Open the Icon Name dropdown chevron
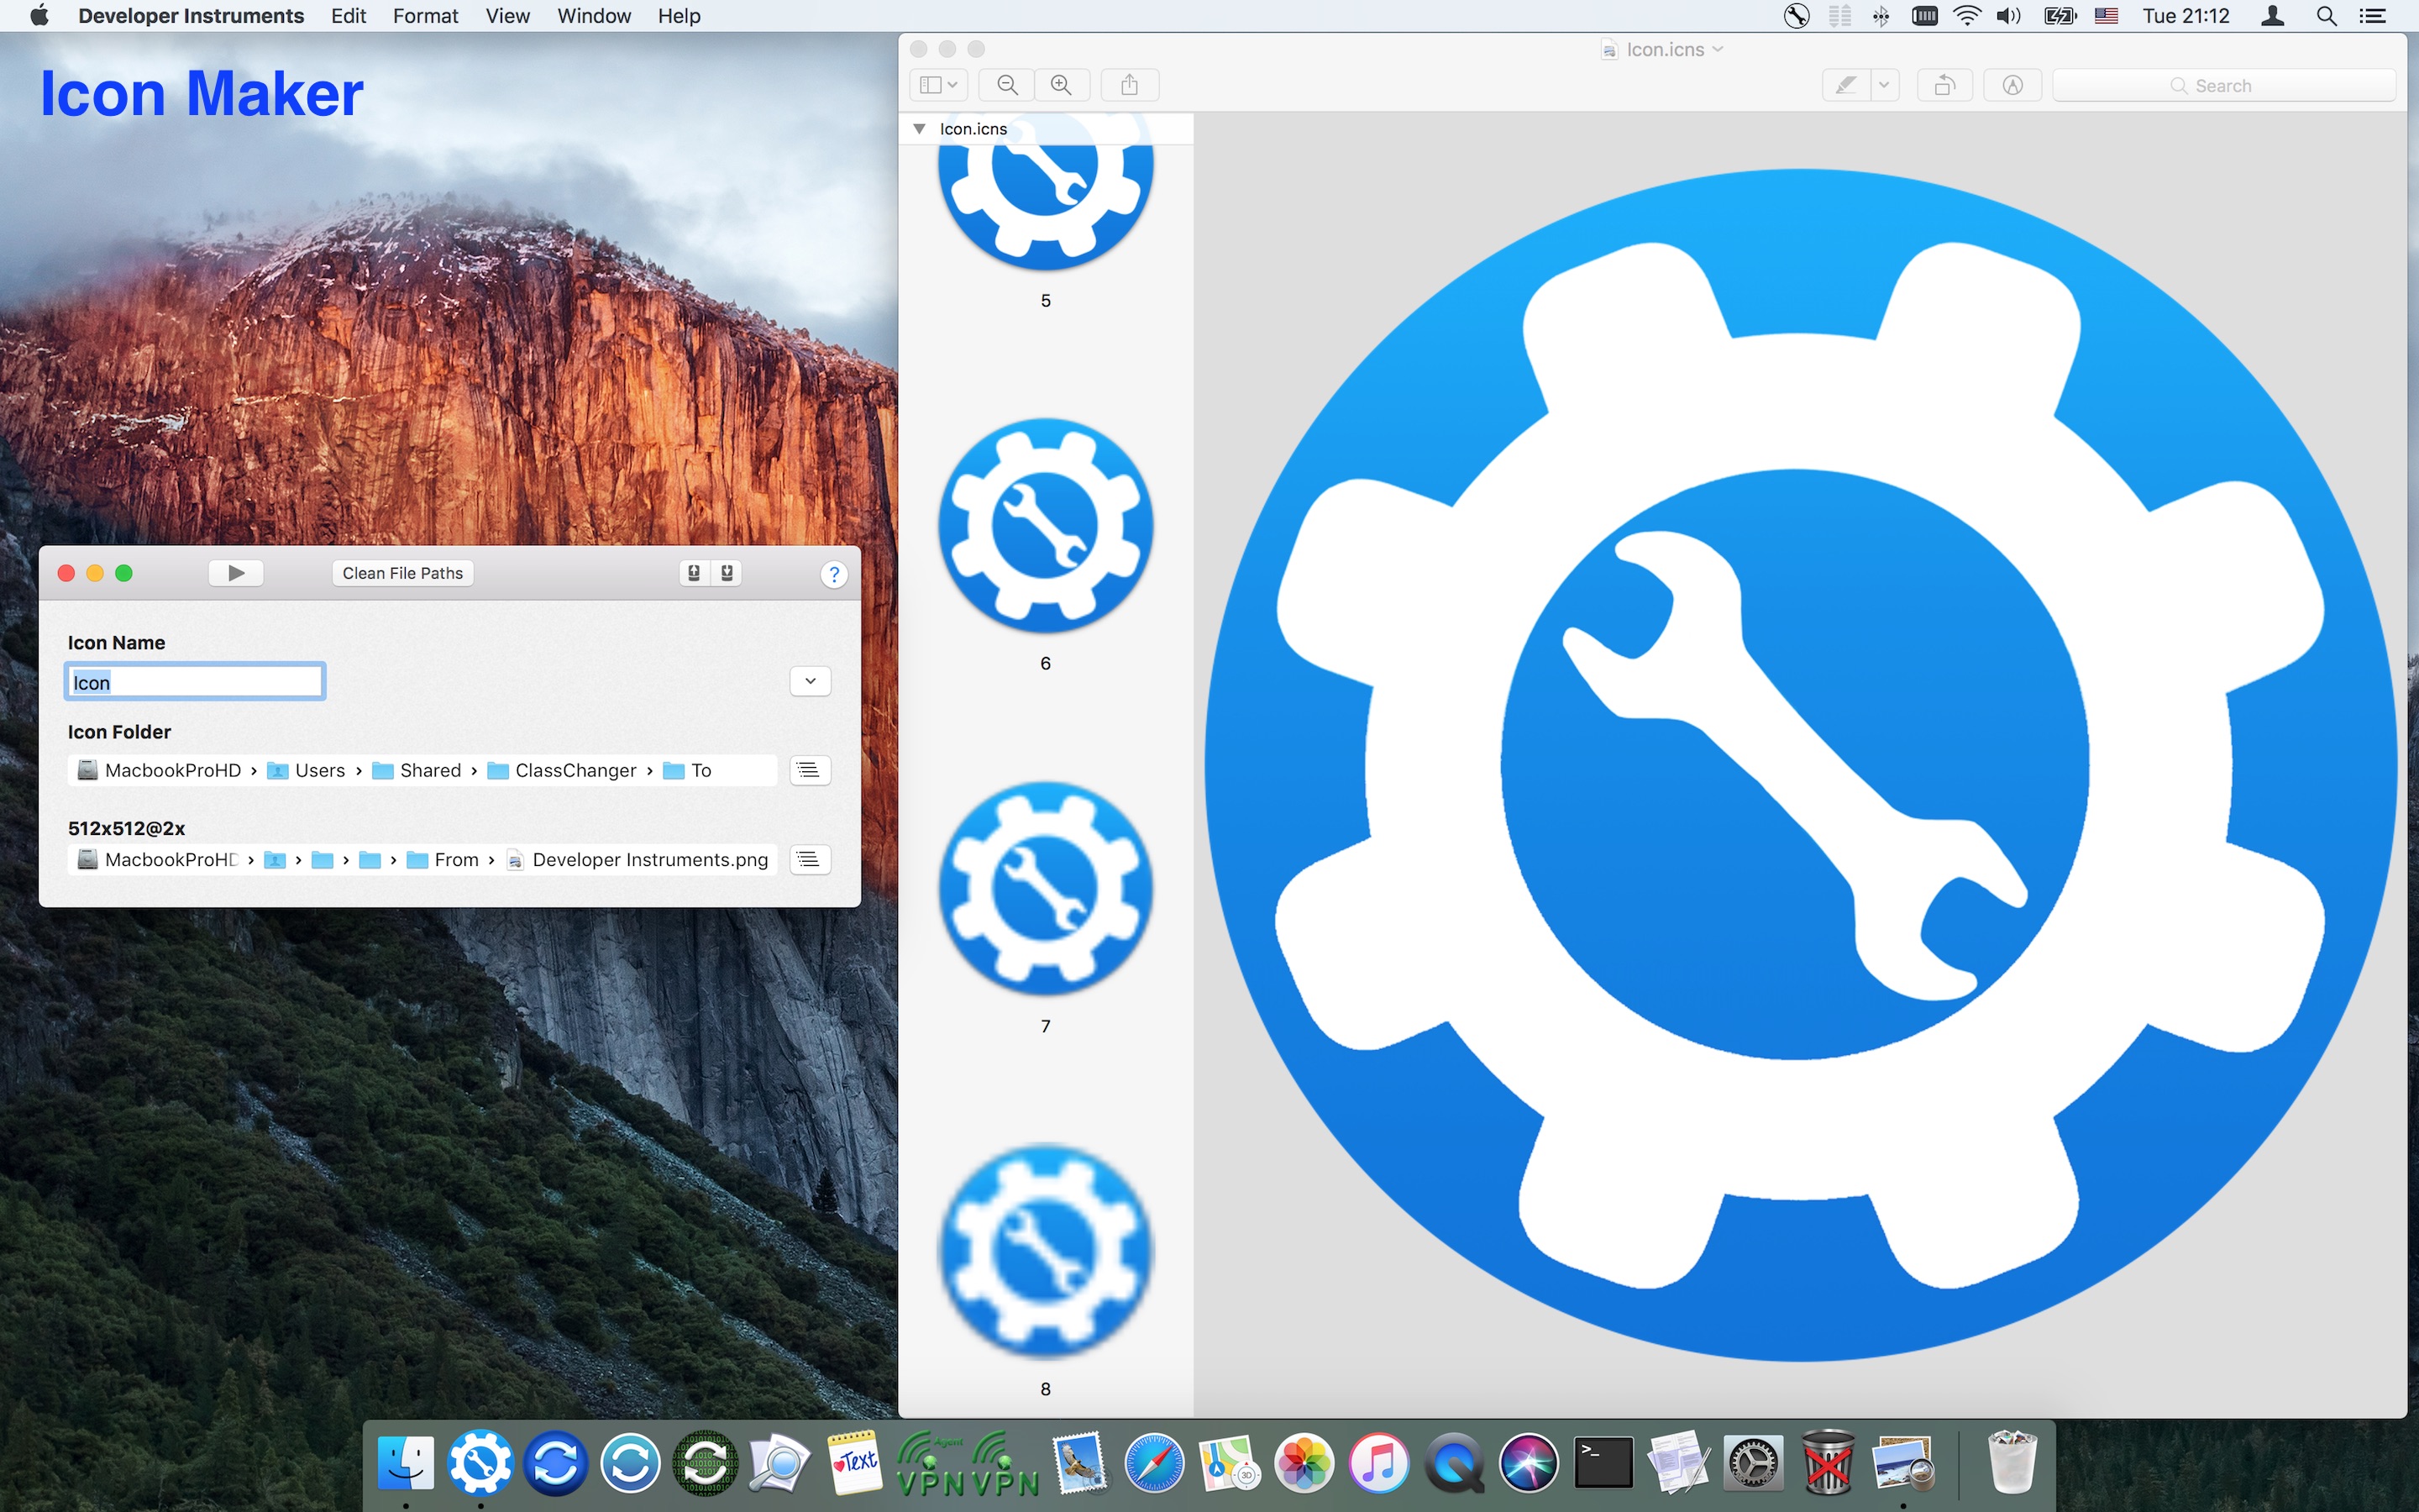2419x1512 pixels. point(810,681)
